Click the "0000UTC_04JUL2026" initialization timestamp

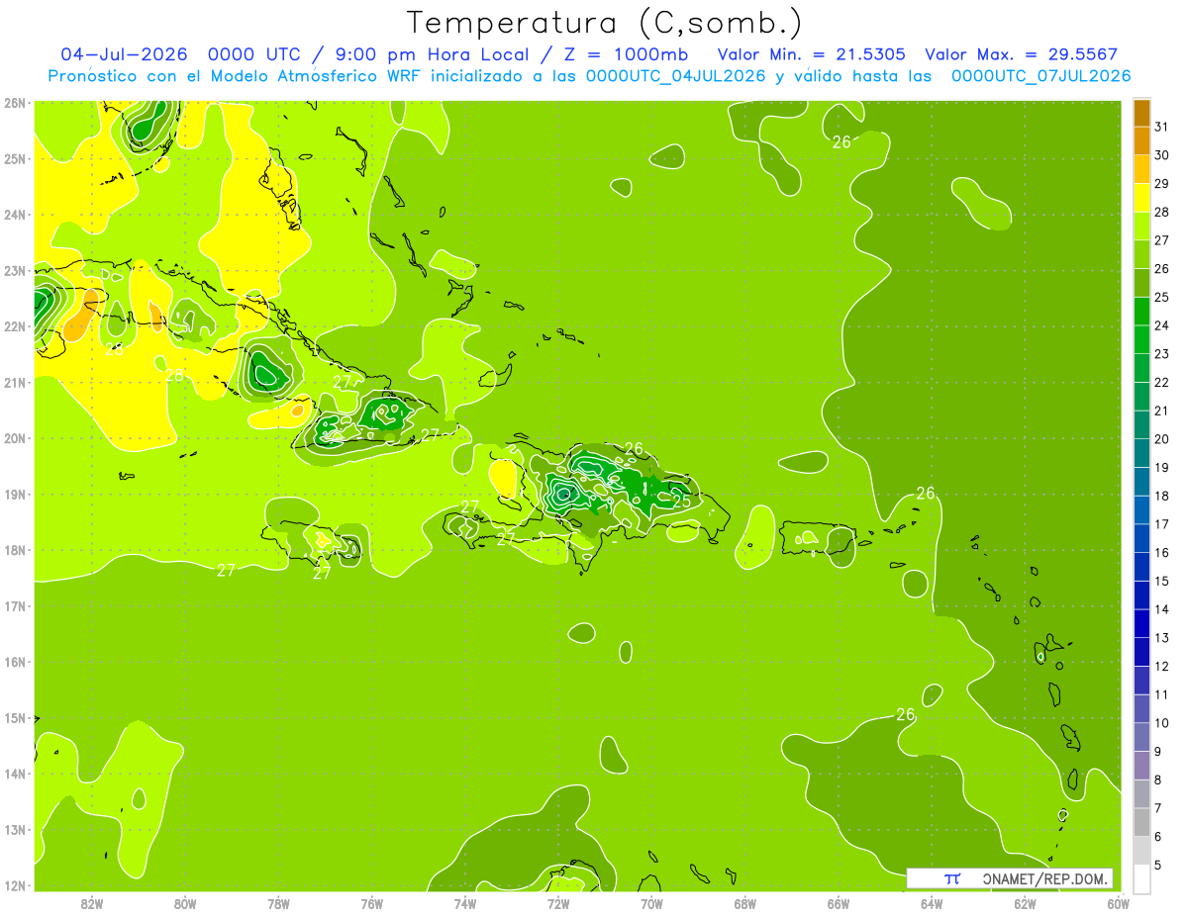pyautogui.click(x=675, y=76)
